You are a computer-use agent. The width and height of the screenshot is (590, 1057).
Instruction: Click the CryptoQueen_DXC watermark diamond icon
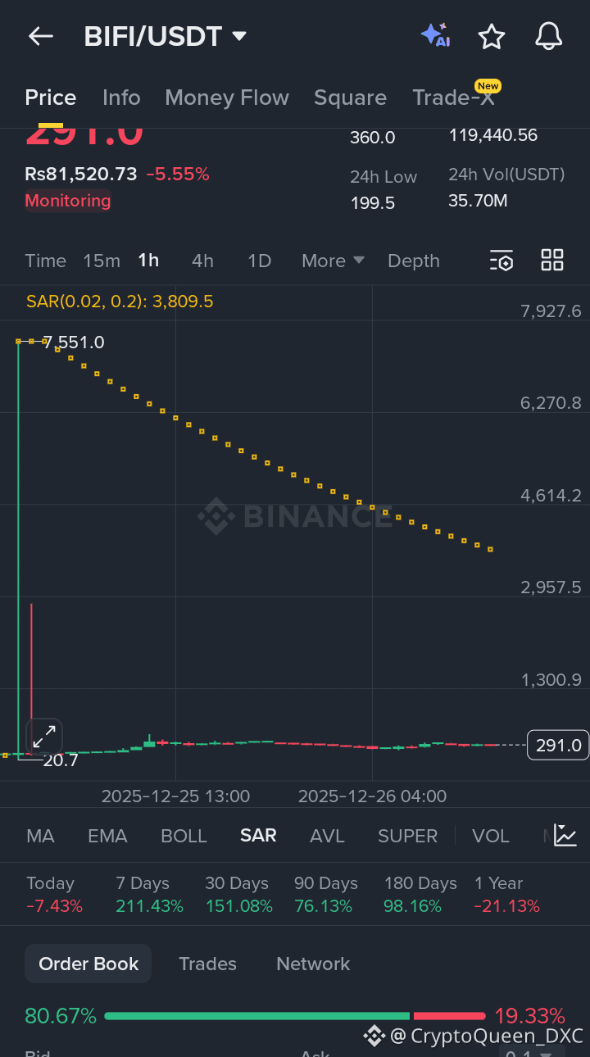[374, 1035]
